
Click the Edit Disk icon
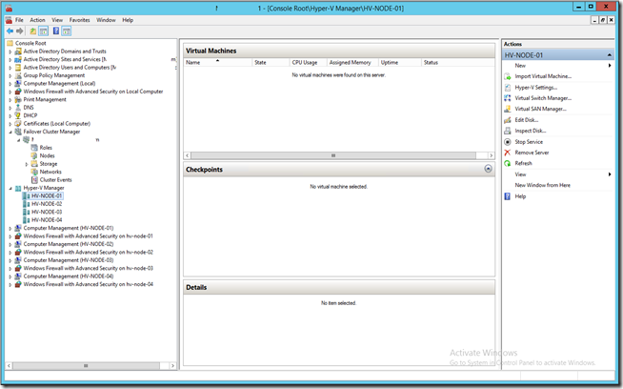pyautogui.click(x=508, y=120)
